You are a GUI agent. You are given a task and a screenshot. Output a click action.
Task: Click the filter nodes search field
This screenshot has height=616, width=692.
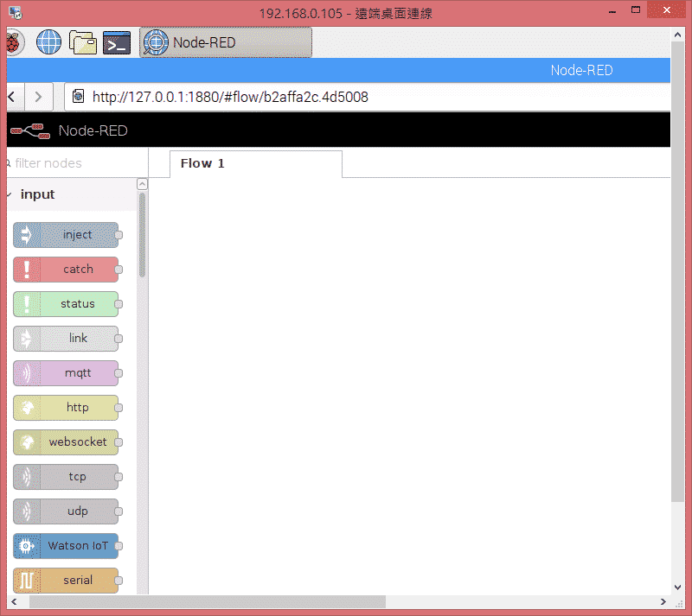[76, 163]
